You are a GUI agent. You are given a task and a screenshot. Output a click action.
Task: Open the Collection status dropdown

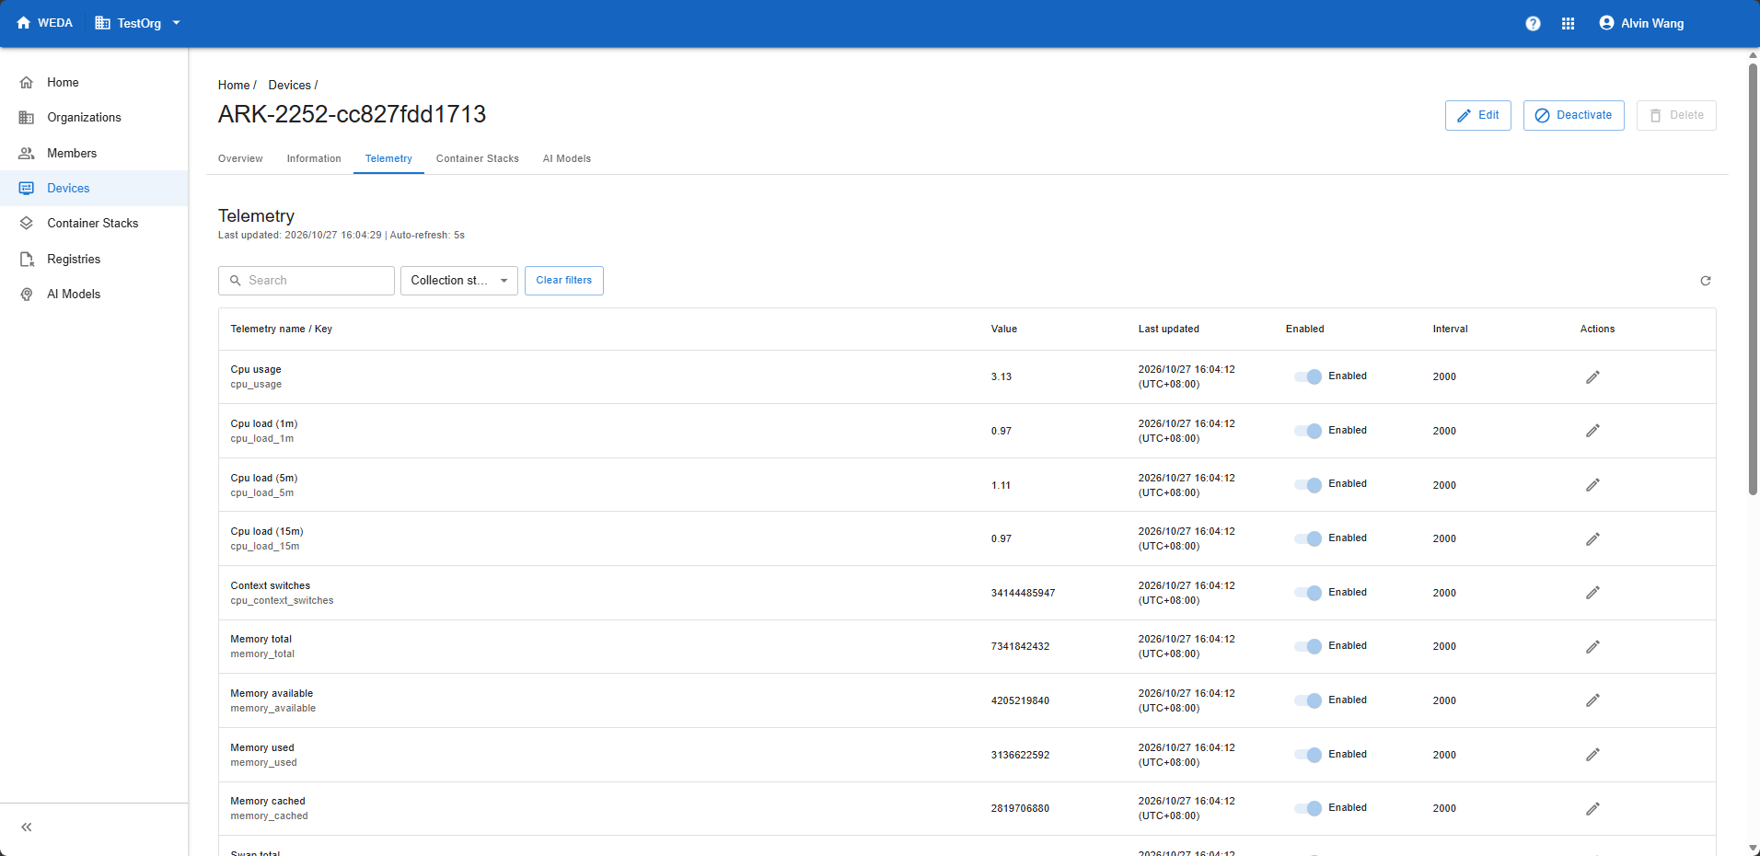click(459, 281)
